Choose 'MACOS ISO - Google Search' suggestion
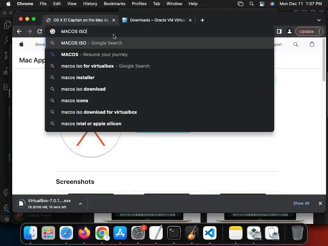The image size is (328, 246). (x=160, y=43)
